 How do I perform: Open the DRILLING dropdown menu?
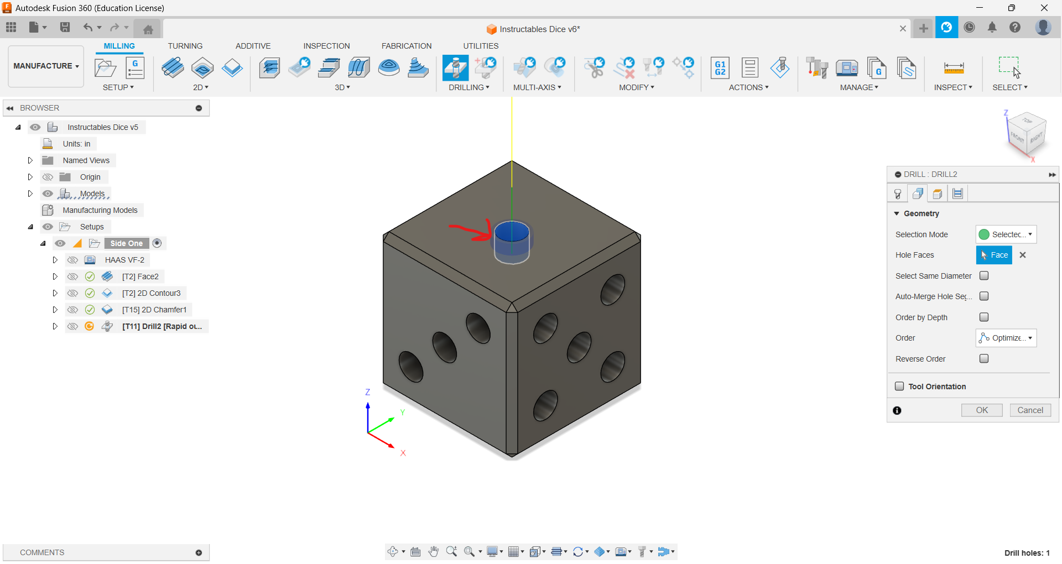(x=469, y=87)
